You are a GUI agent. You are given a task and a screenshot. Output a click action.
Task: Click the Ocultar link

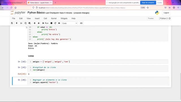pos(160,3)
